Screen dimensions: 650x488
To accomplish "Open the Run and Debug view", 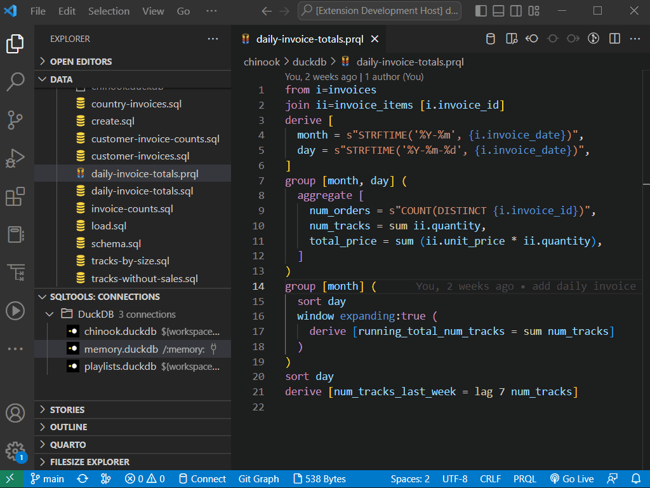I will click(x=15, y=158).
